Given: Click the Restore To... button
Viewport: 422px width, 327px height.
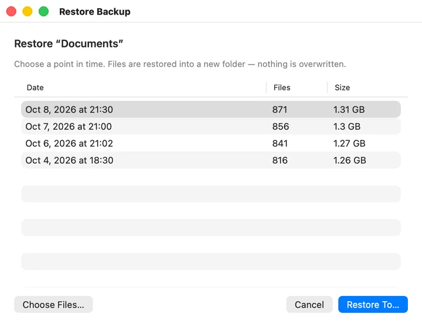Looking at the screenshot, I should pos(373,304).
